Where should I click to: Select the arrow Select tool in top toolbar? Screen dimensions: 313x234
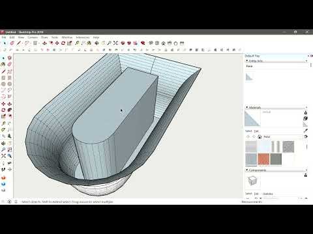[x=5, y=44]
